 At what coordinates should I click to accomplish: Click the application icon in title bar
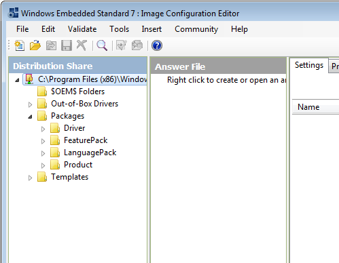point(14,13)
